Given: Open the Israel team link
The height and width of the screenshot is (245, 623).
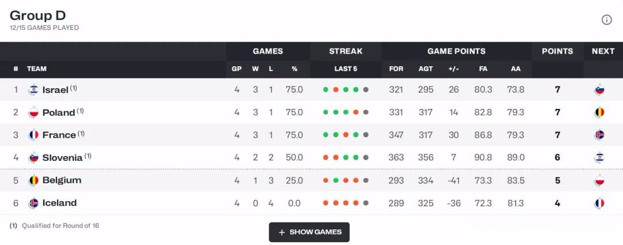Looking at the screenshot, I should [55, 90].
